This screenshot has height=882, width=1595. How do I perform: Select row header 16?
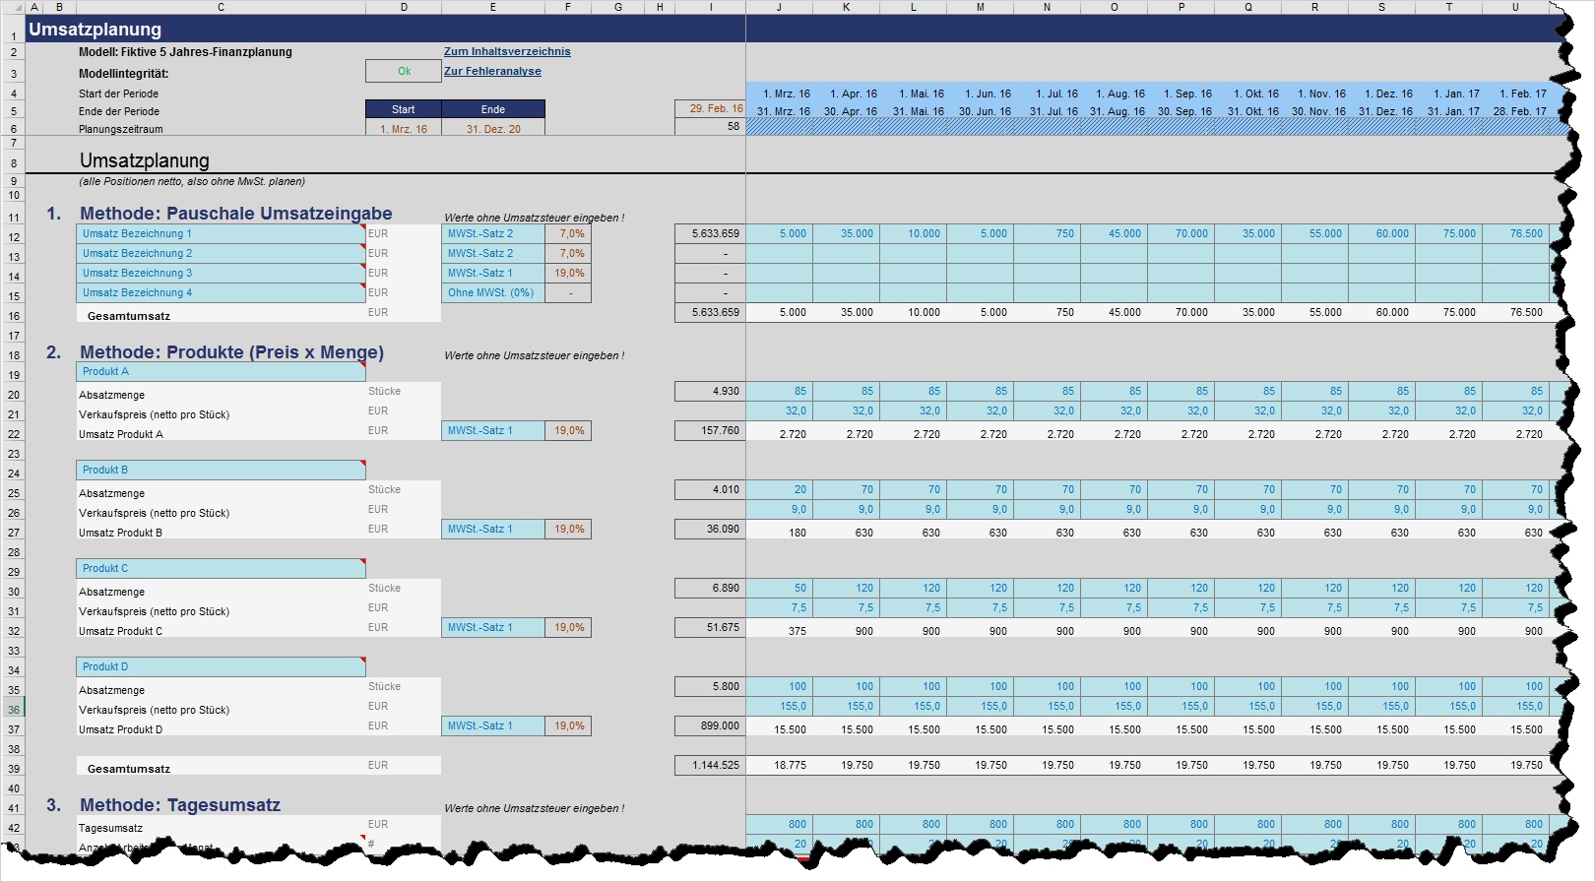point(14,315)
